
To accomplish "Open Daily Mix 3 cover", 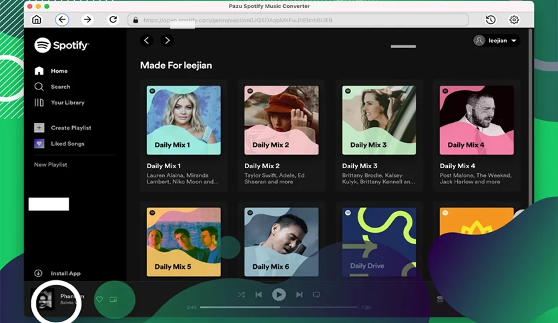I will click(379, 120).
